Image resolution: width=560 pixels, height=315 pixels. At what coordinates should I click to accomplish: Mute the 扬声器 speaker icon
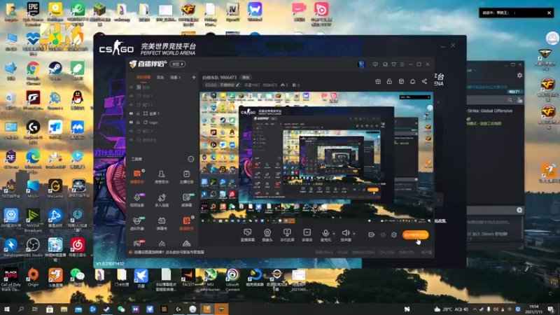345,233
